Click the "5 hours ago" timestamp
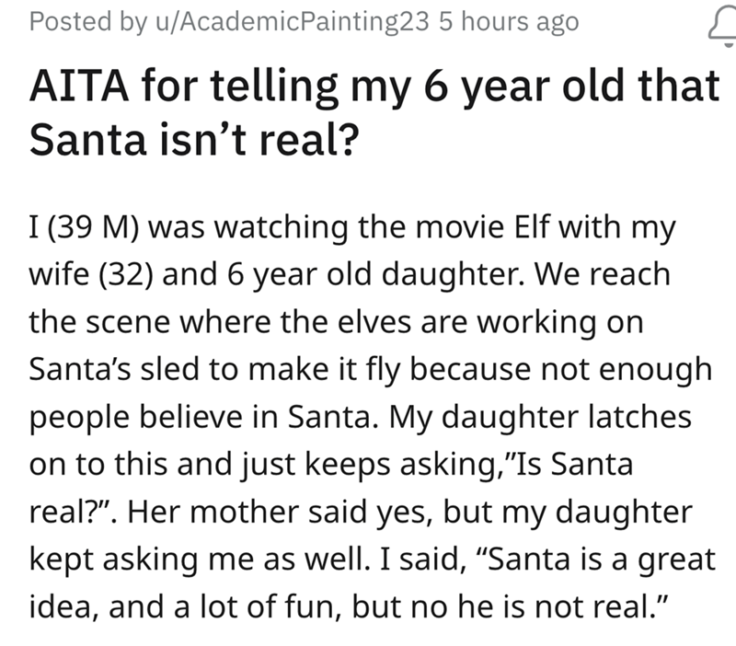This screenshot has height=646, width=736. coord(509,22)
